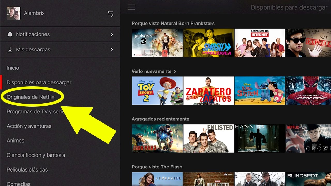Play Toy Story 2 thumbnail
The image size is (331, 186).
pyautogui.click(x=157, y=90)
